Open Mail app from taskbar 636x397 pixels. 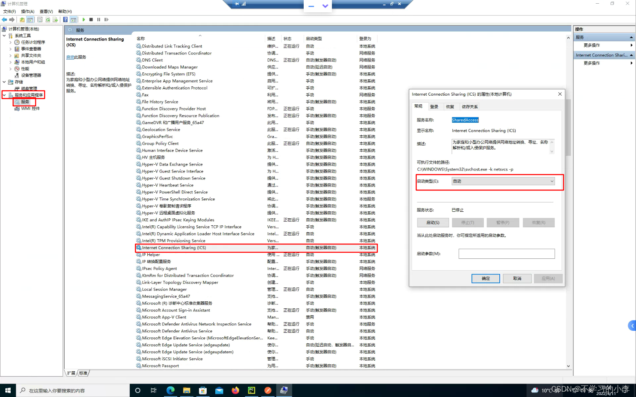point(219,390)
